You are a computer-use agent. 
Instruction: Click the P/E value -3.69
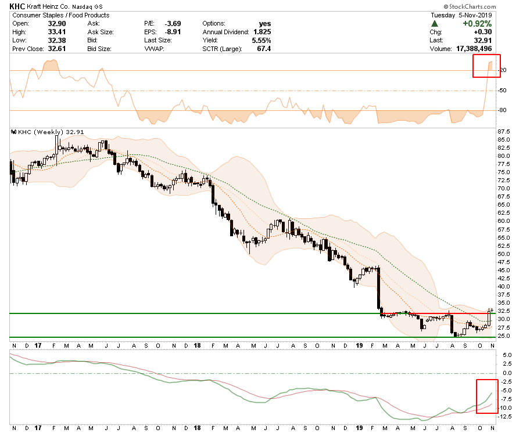(x=173, y=24)
